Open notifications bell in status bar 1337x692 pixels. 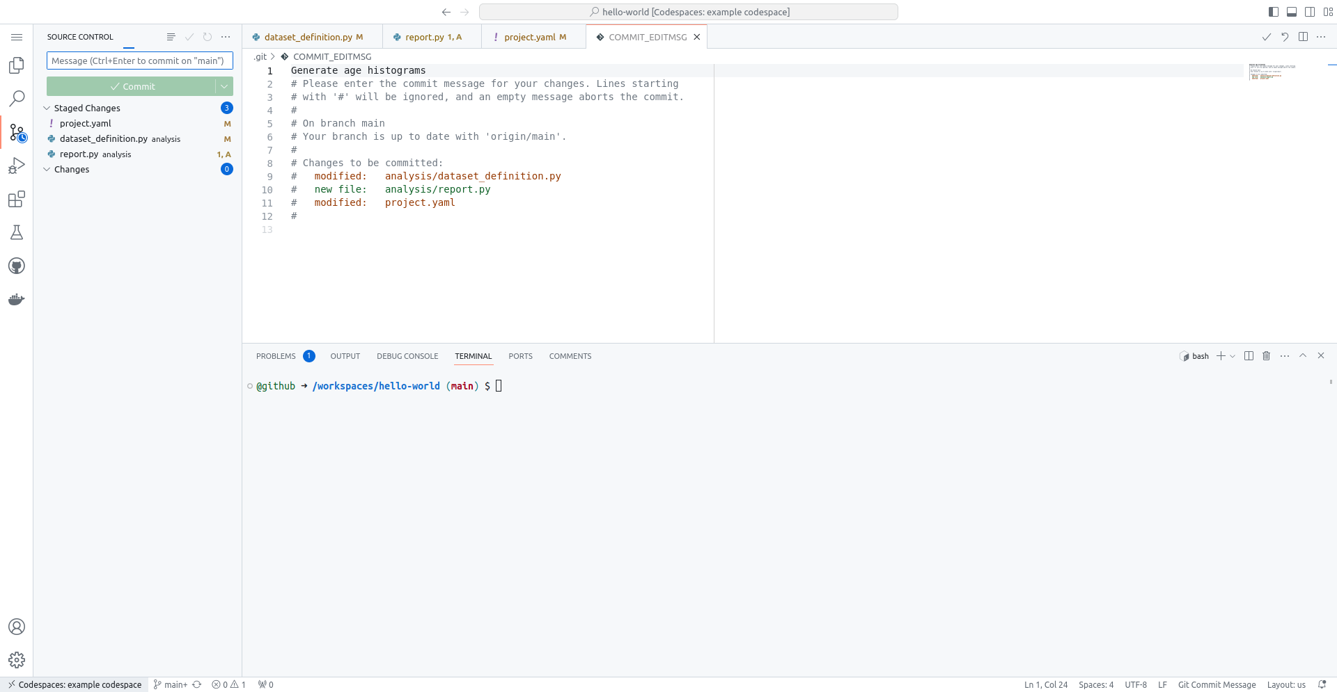1322,684
